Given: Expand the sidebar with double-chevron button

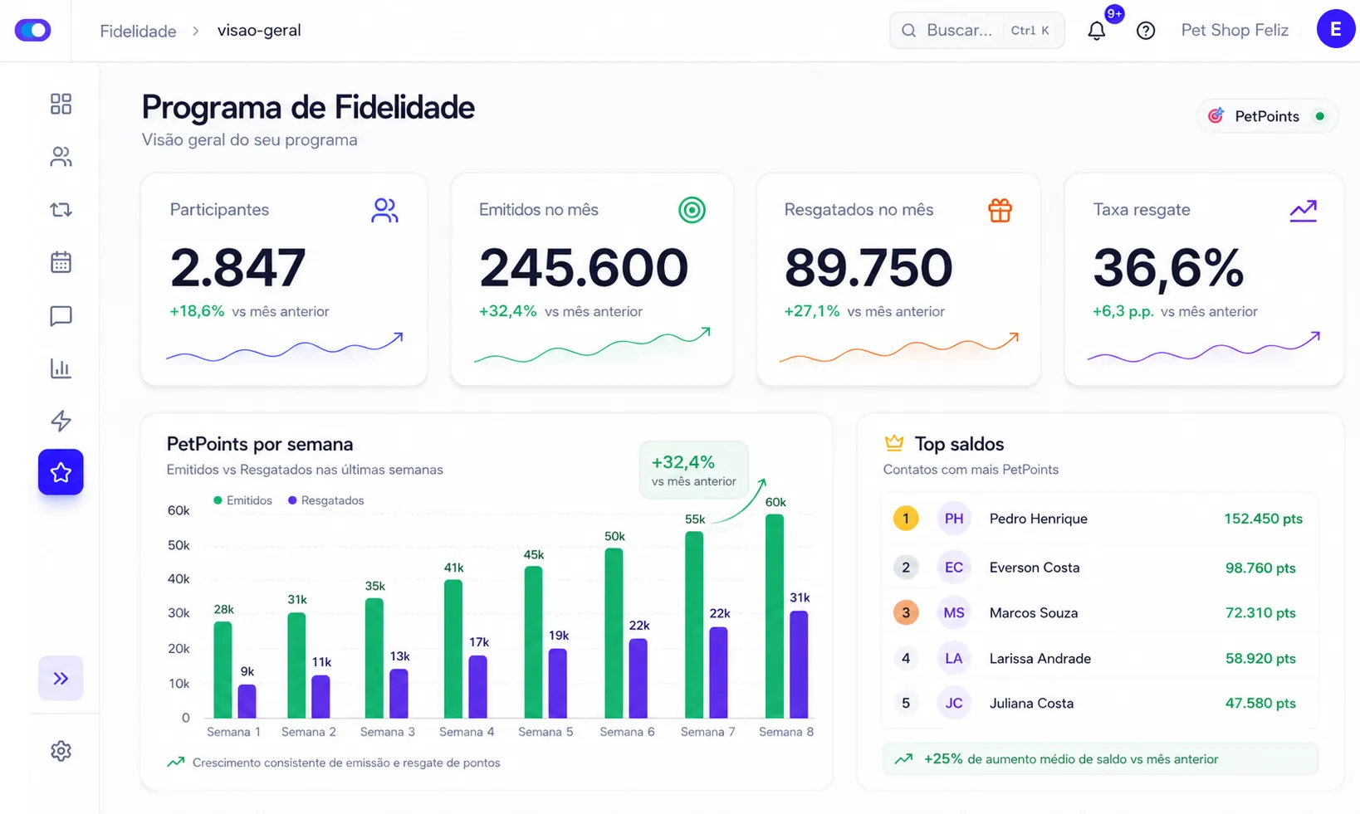Looking at the screenshot, I should pos(61,678).
